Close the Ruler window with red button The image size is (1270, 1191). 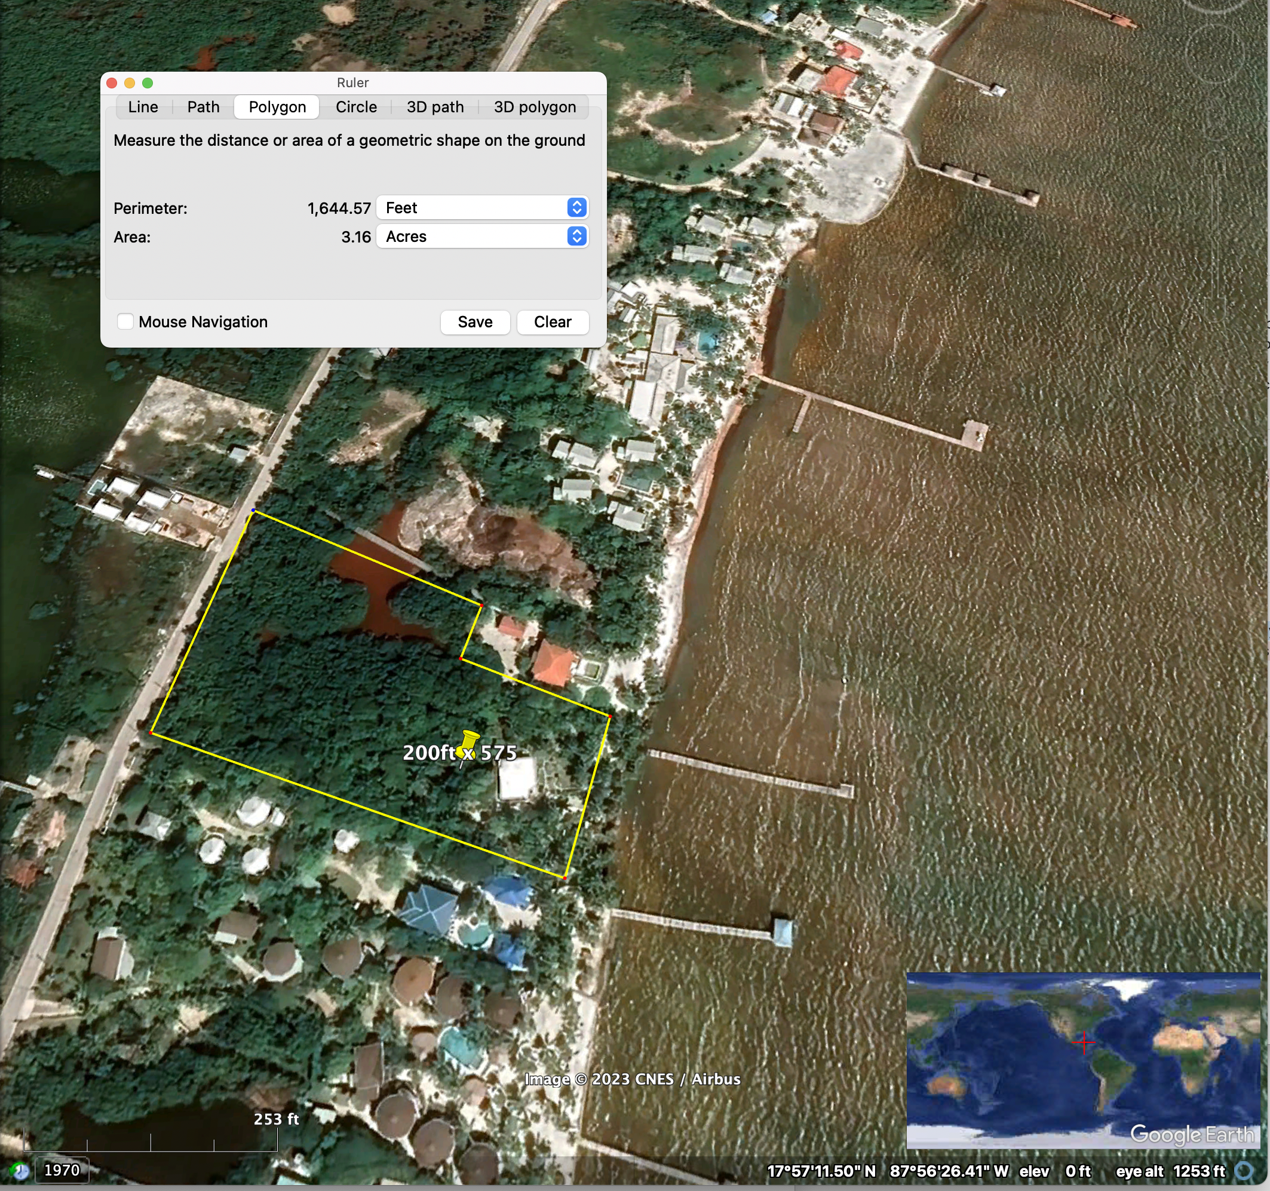(112, 83)
